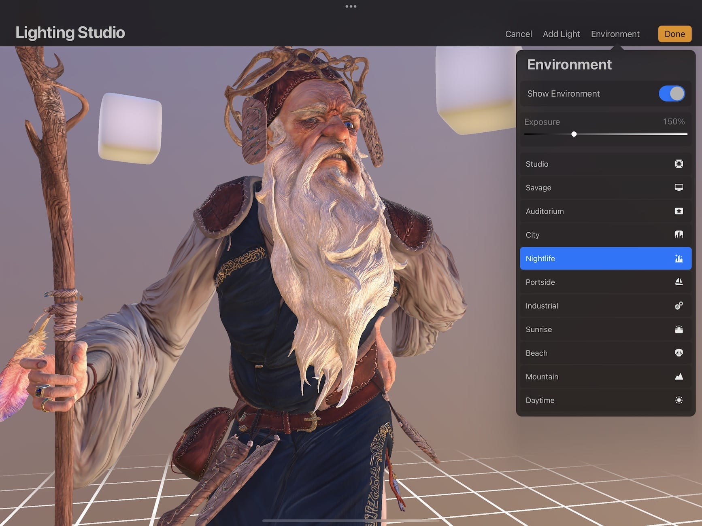Open the Add Light menu
702x526 pixels.
(x=561, y=34)
